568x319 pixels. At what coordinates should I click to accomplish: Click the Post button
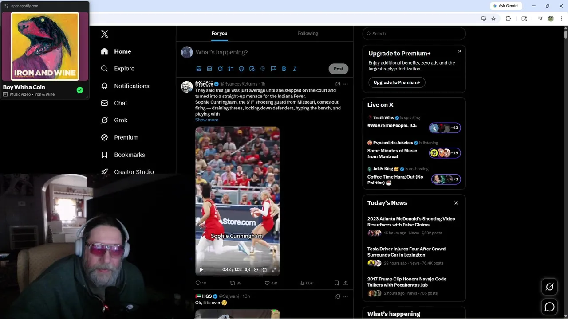(x=339, y=69)
